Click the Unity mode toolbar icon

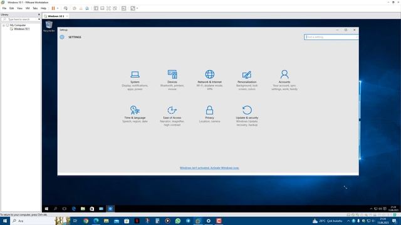pos(115,8)
